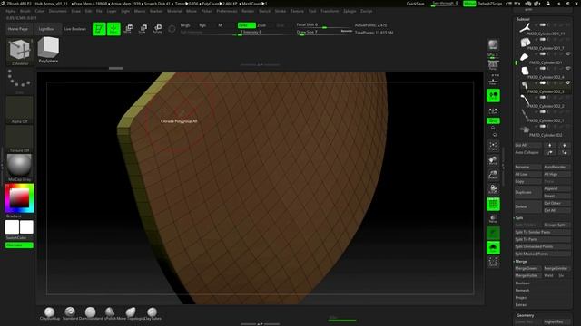Toggle the green PolyFrame grid button

pos(493,204)
